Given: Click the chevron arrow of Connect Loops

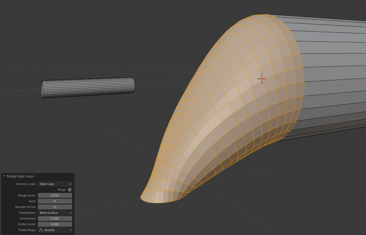Looking at the screenshot, I should [70, 184].
